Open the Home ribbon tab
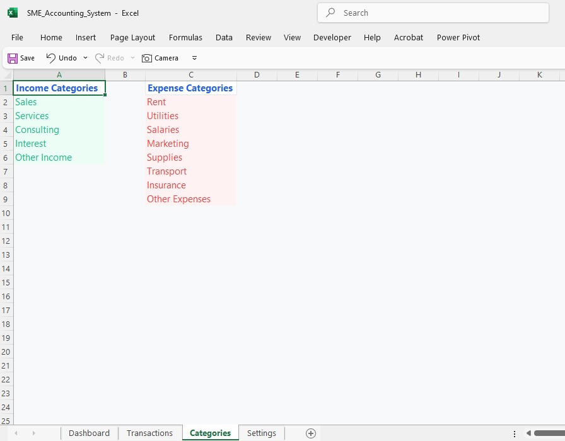The image size is (565, 441). pos(51,37)
